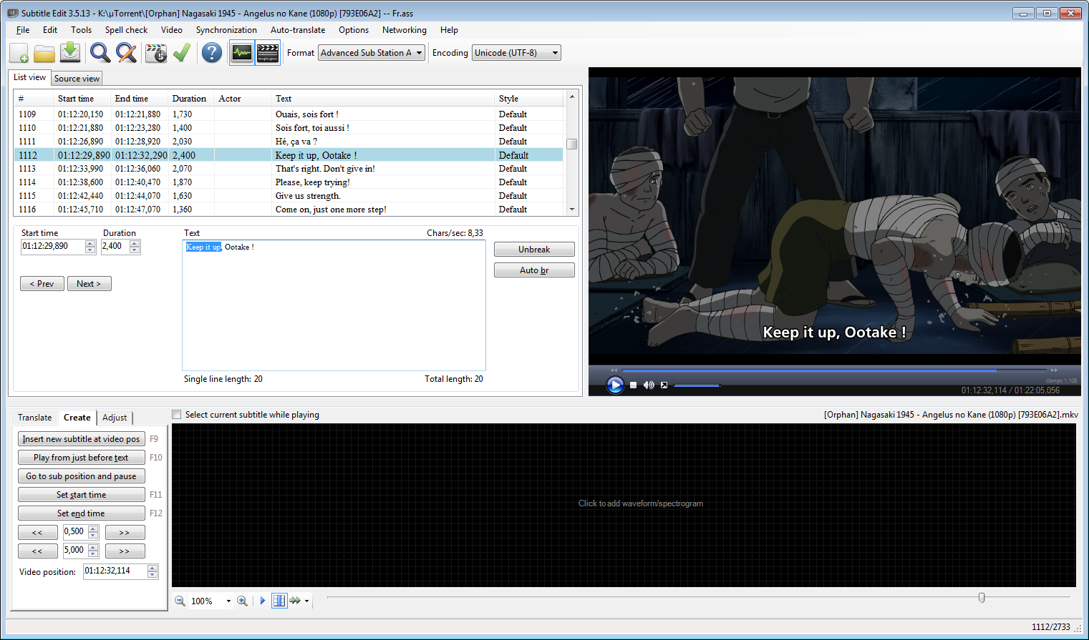Viewport: 1089px width, 640px height.
Task: Click to add waveform/spectrogram
Action: pyautogui.click(x=640, y=503)
